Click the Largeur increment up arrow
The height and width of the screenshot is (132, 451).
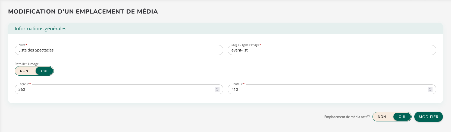coord(217,88)
